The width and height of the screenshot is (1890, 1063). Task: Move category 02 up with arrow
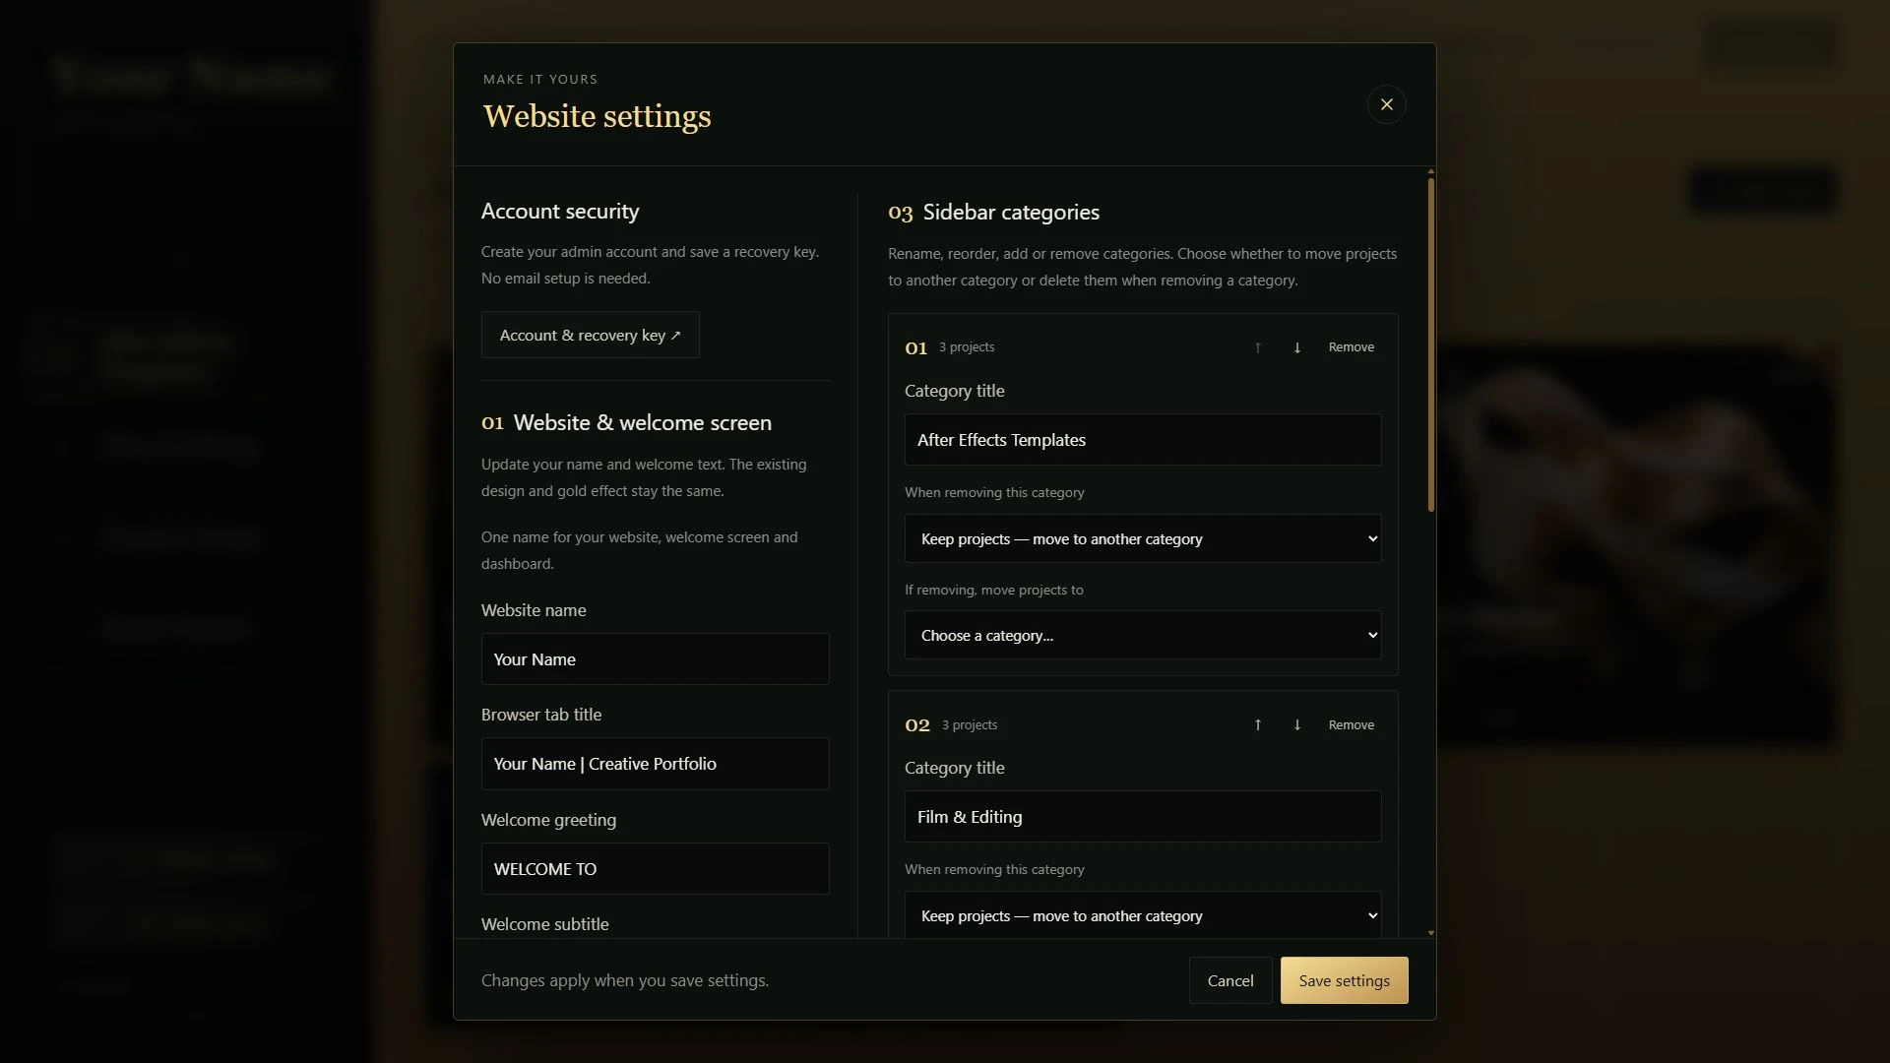[1257, 724]
